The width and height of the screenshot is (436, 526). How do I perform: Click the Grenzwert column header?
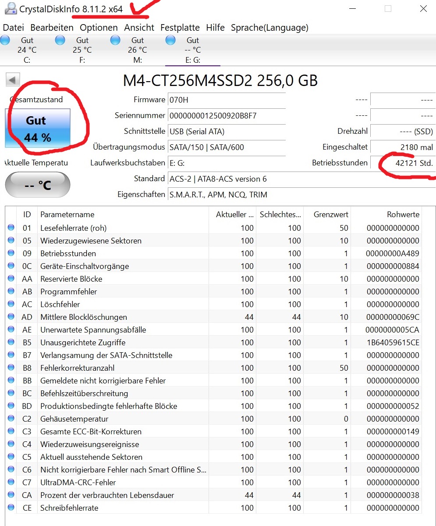[x=327, y=215]
